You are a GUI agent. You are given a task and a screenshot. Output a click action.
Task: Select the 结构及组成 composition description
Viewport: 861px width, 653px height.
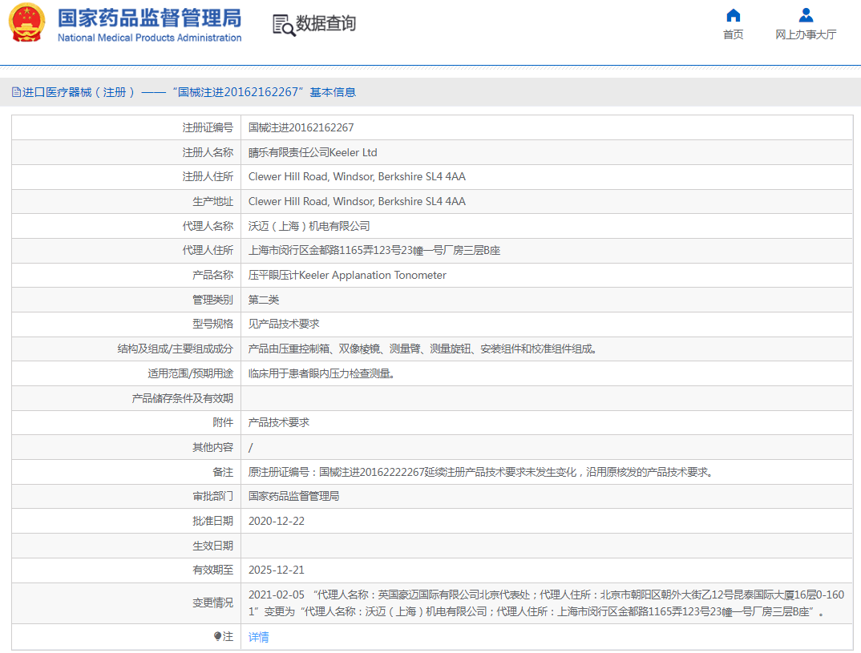tap(422, 349)
